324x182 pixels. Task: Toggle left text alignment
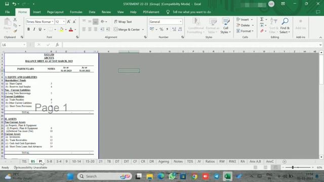[x=84, y=29]
